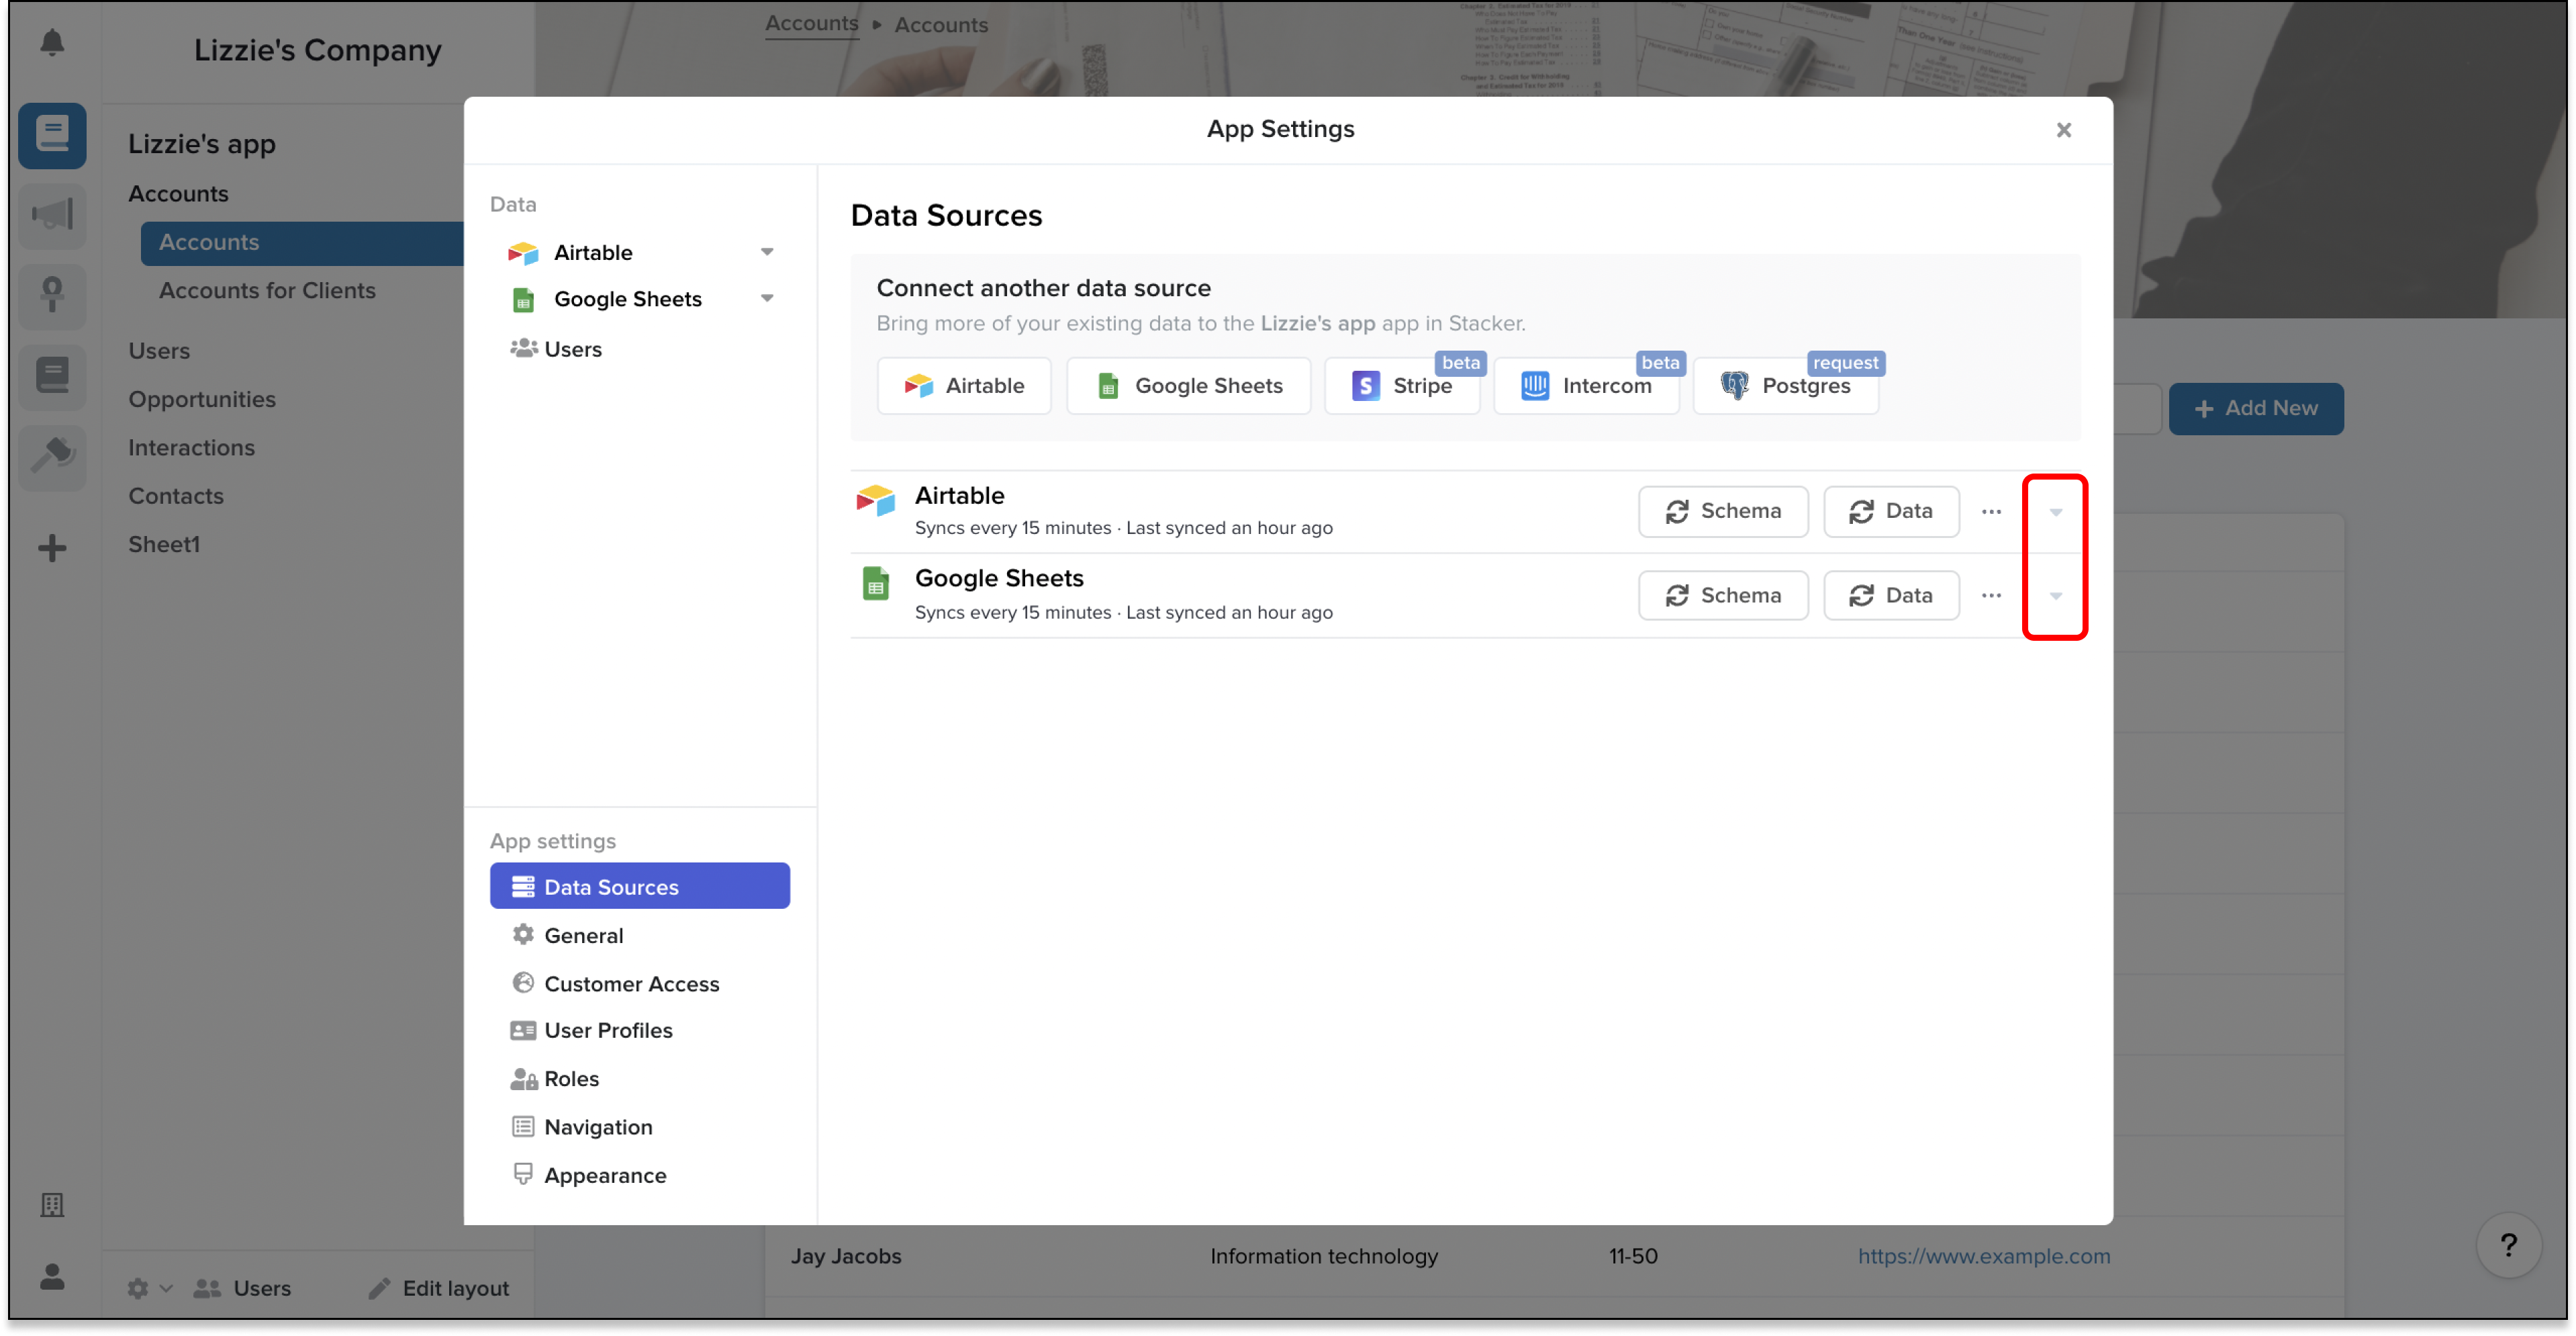This screenshot has width=2576, height=1336.
Task: Expand the Airtable data source row chevron
Action: click(x=2056, y=513)
